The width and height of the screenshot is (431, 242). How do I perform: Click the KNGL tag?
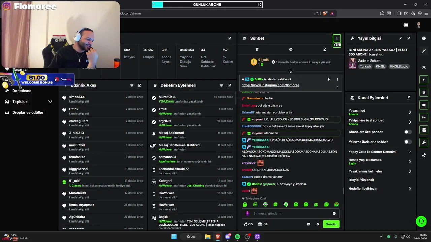(380, 67)
